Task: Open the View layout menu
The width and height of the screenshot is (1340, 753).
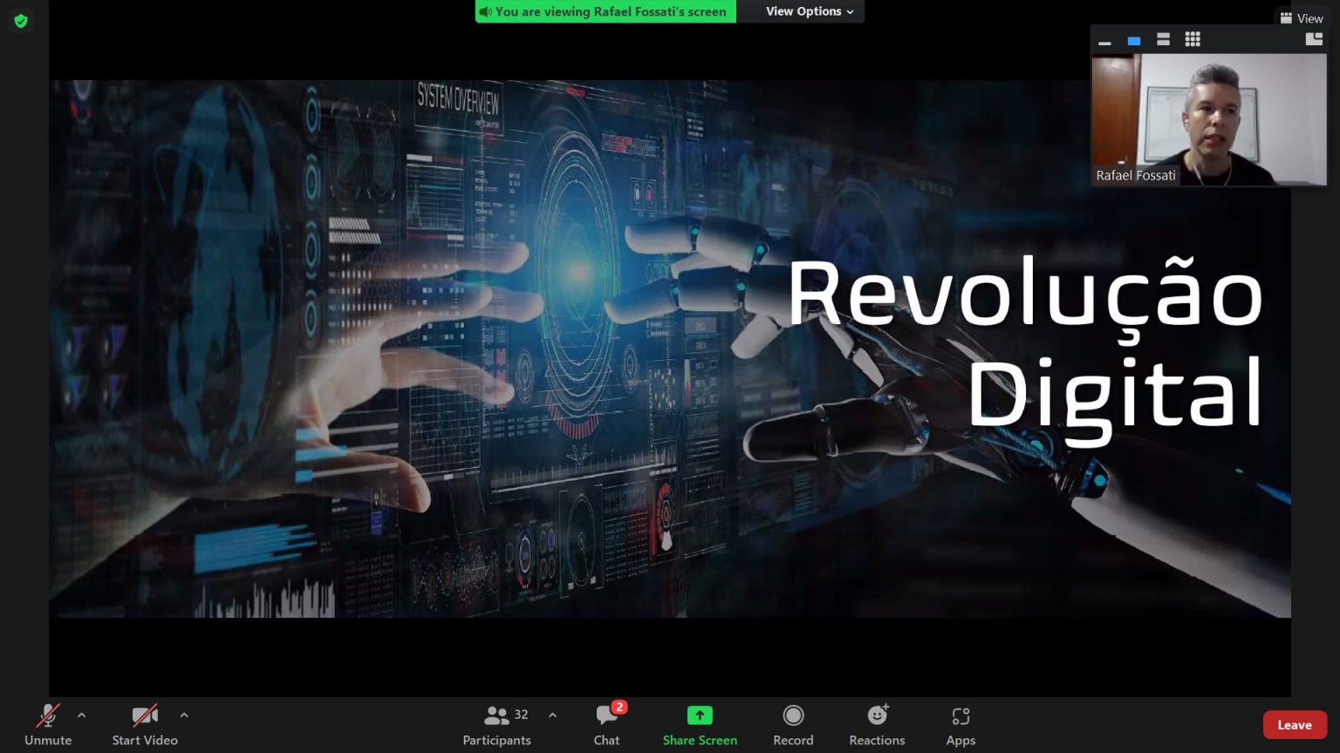Action: [x=1302, y=18]
